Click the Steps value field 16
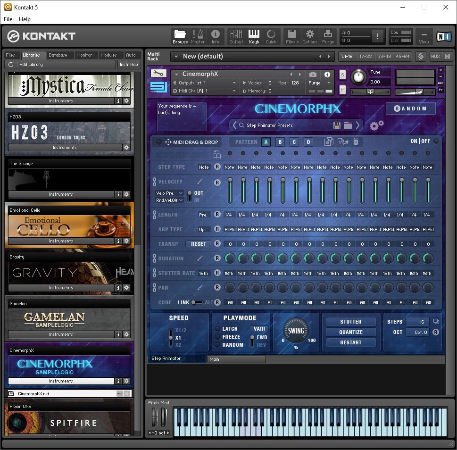Viewport: 457px width, 450px height. [x=417, y=322]
